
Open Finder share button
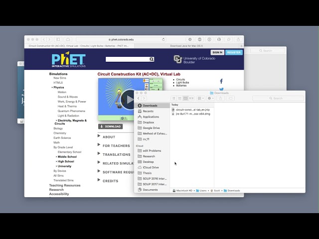(220, 99)
